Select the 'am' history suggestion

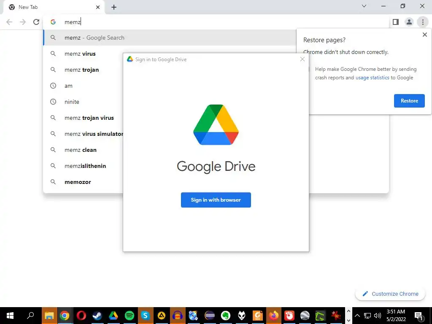coord(83,86)
